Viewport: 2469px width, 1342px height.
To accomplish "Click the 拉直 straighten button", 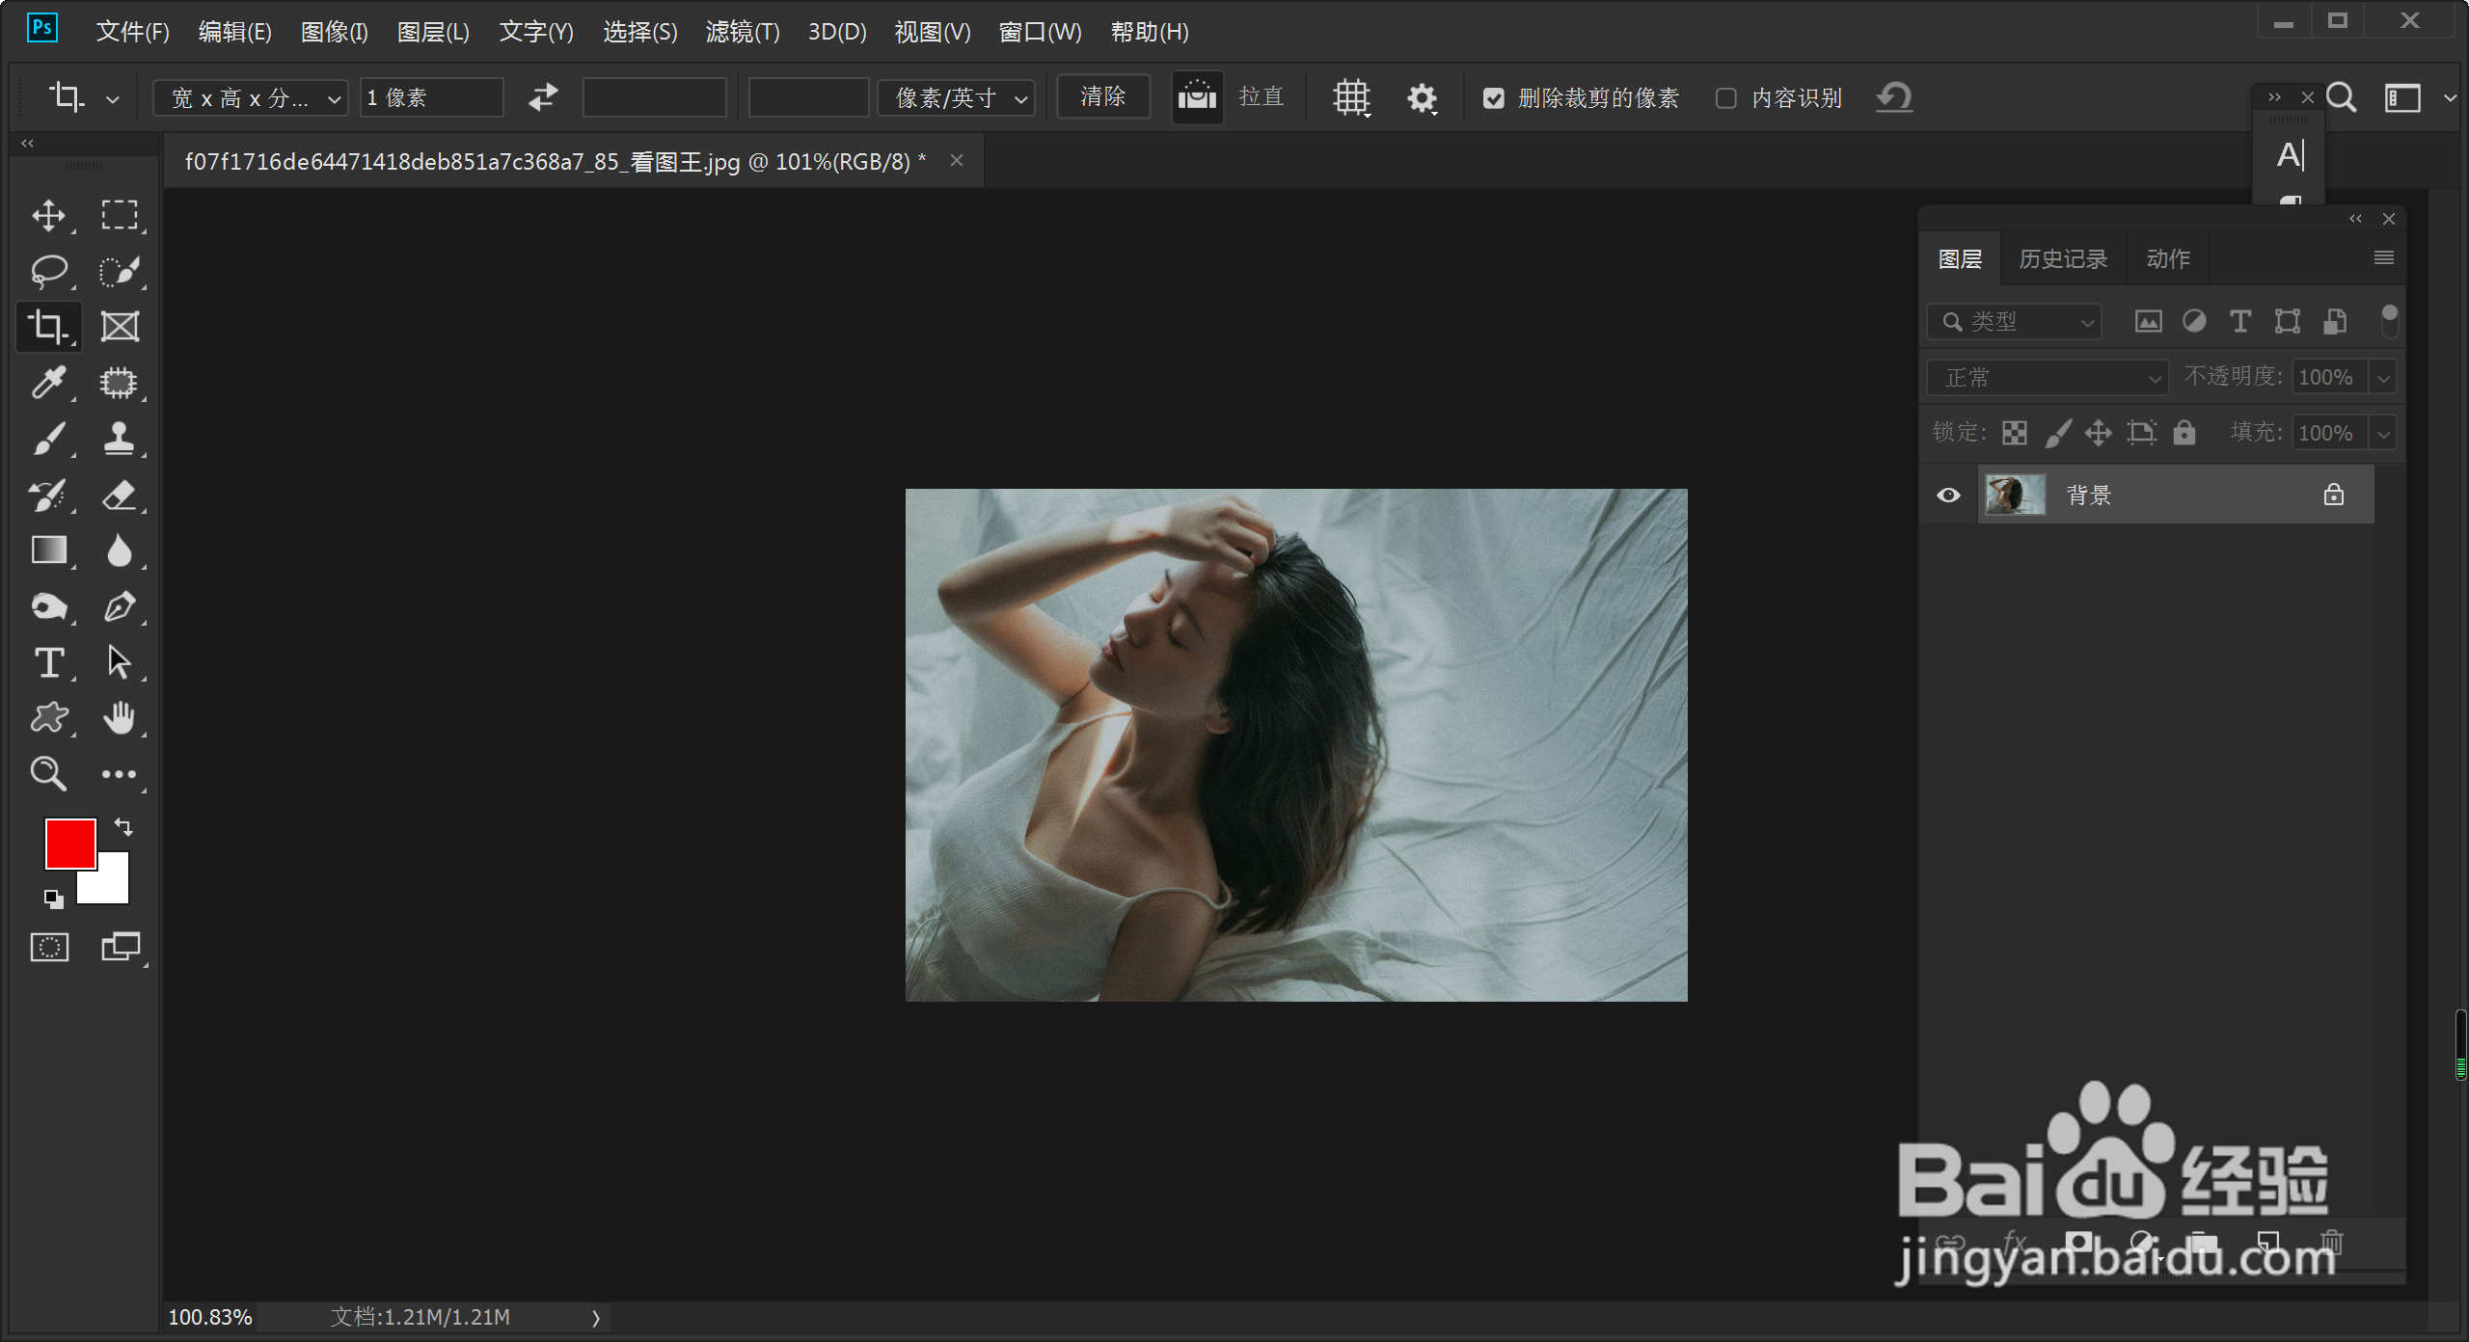I will tap(1198, 97).
